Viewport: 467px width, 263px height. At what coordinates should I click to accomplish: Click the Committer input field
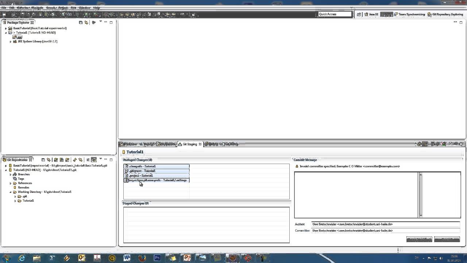click(x=386, y=230)
